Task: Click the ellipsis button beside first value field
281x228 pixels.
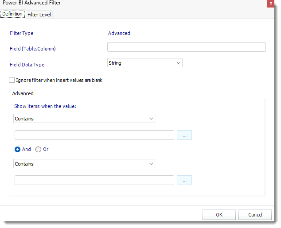Action: [184, 135]
